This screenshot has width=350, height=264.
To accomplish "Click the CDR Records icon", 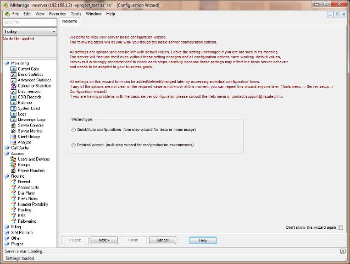I will tap(14, 97).
